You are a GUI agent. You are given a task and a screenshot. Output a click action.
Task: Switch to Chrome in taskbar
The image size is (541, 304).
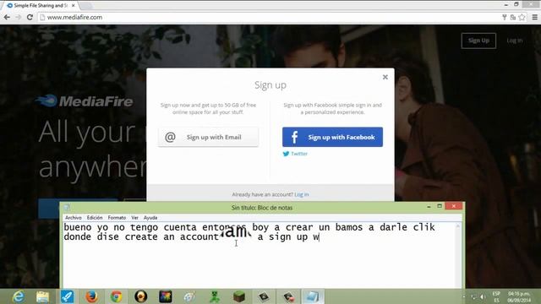pos(117,296)
